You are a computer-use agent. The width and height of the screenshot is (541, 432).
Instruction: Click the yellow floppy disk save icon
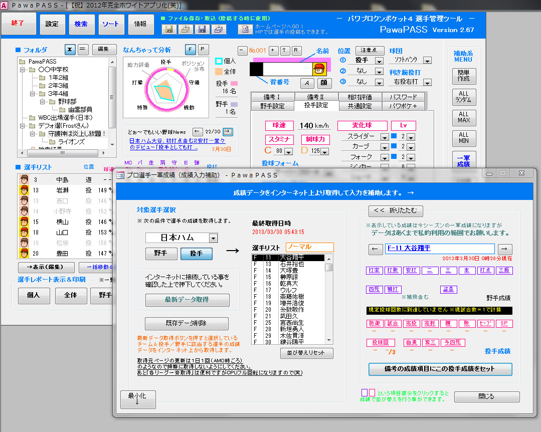pyautogui.click(x=169, y=29)
